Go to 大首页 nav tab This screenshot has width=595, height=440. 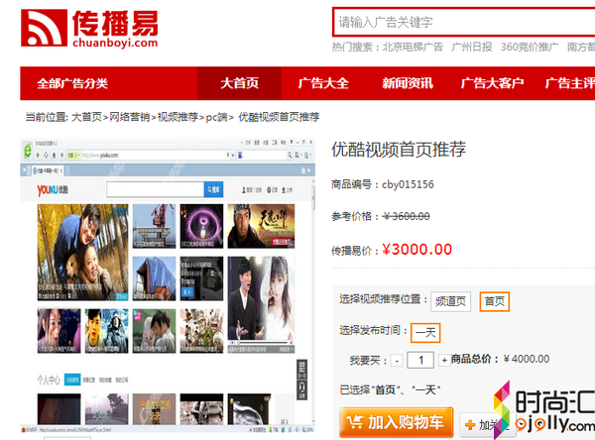pyautogui.click(x=239, y=83)
